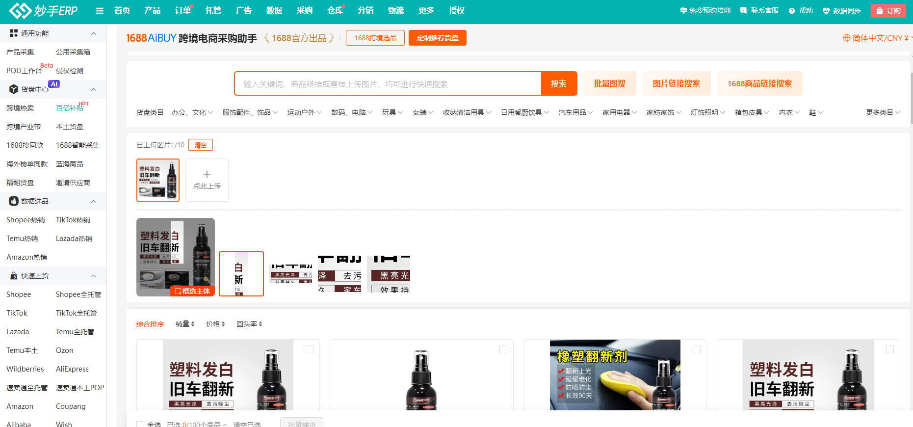913x427 pixels.
Task: Open AliExpress in the sidebar
Action: pyautogui.click(x=72, y=369)
